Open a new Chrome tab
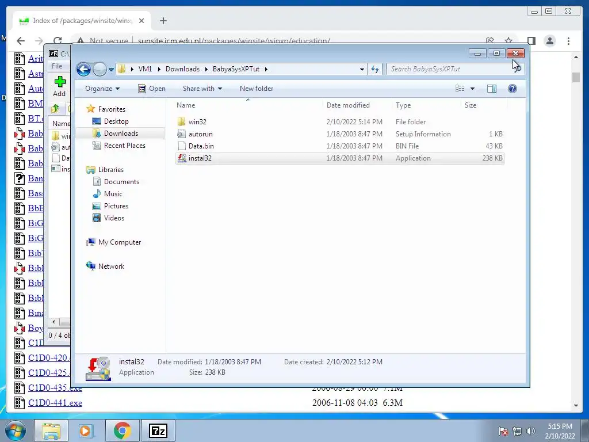The image size is (589, 442). coord(163,21)
